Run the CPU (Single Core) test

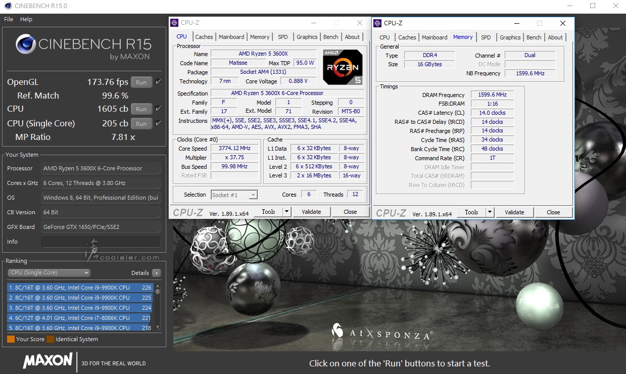pos(141,124)
